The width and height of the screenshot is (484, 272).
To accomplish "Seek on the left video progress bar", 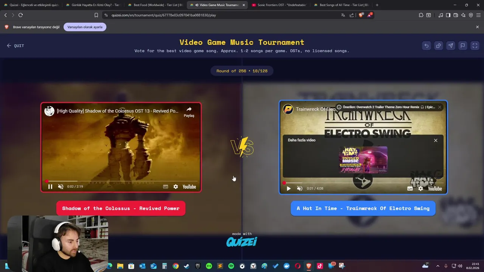I will click(x=121, y=181).
